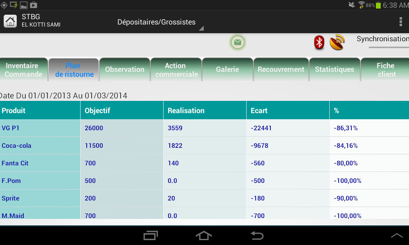Open the Fiche client tab

385,70
